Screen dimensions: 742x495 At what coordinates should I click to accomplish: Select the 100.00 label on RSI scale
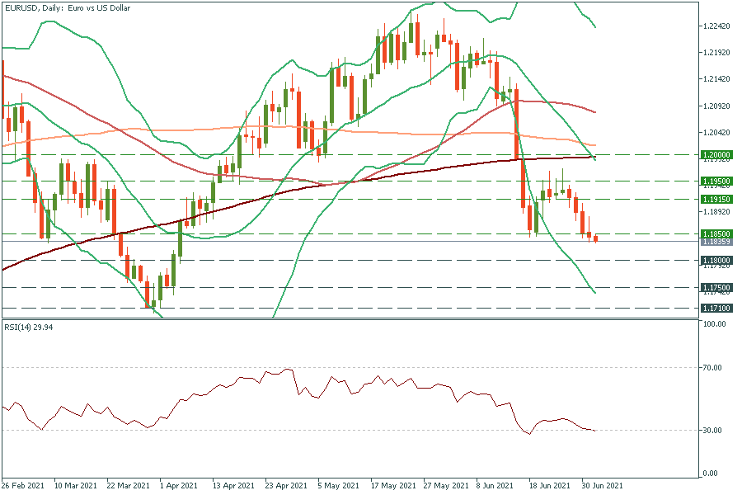click(x=714, y=325)
